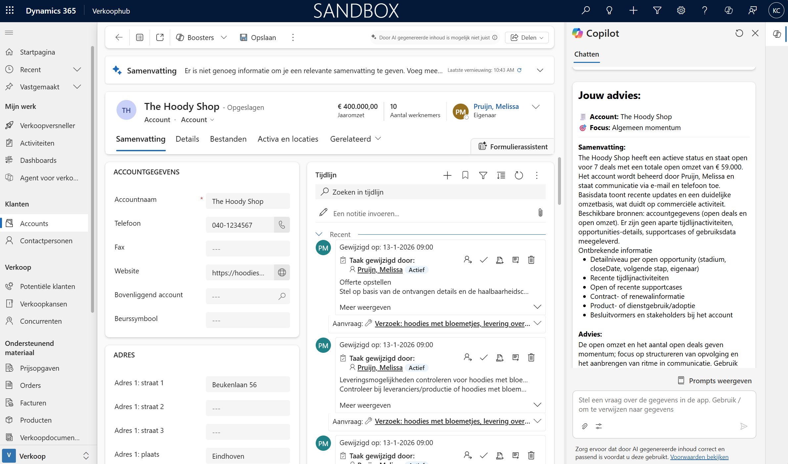The image size is (788, 464).
Task: Open record in new window icon
Action: (x=160, y=37)
